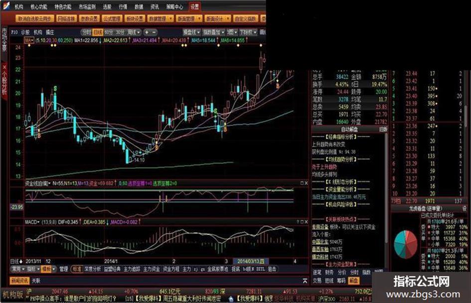Screen dimensions: 471x303
Task: Click the 参数设置 button
Action: pos(89,18)
